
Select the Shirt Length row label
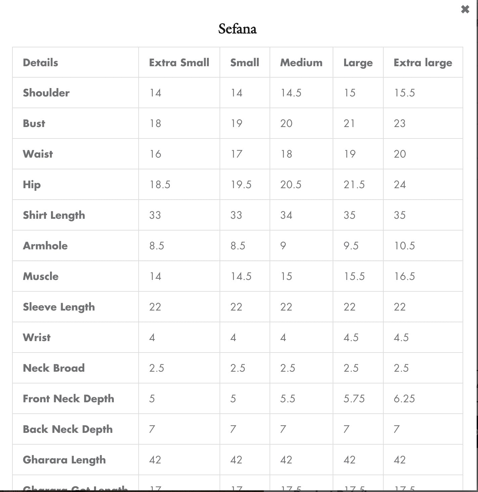[54, 215]
